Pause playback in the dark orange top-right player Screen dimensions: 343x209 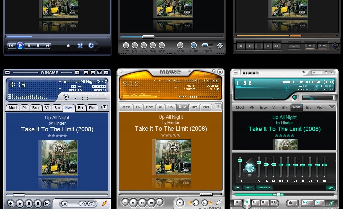coord(259,46)
